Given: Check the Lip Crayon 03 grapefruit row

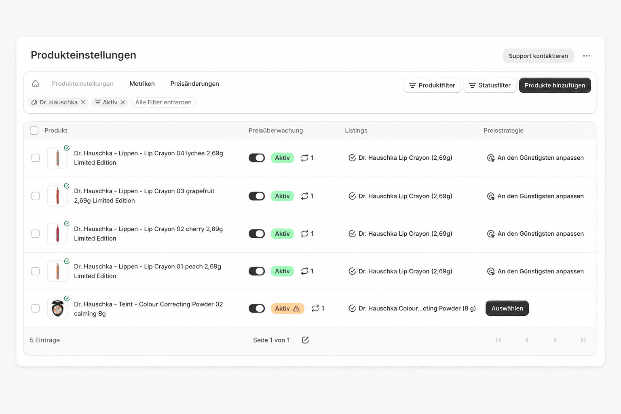Looking at the screenshot, I should (36, 196).
